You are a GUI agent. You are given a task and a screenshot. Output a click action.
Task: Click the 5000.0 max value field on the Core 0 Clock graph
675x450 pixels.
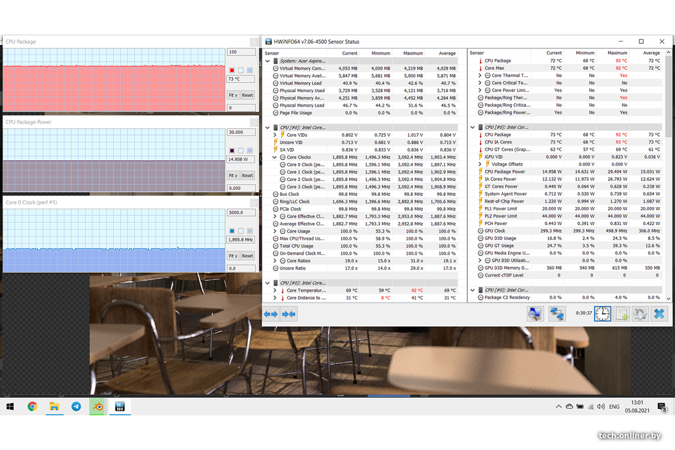241,212
